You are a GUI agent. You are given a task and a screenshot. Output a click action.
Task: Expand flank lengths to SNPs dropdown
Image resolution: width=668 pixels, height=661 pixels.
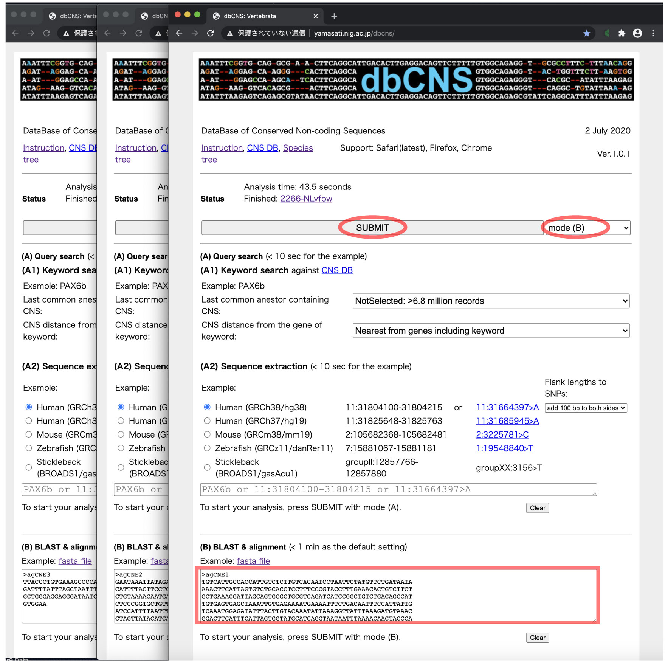pyautogui.click(x=586, y=408)
